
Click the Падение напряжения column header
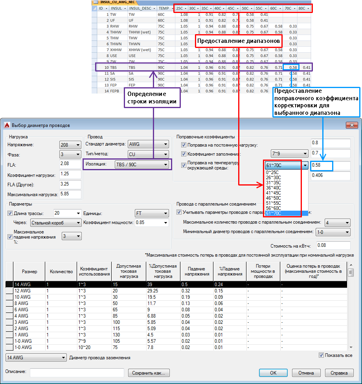tap(197, 271)
